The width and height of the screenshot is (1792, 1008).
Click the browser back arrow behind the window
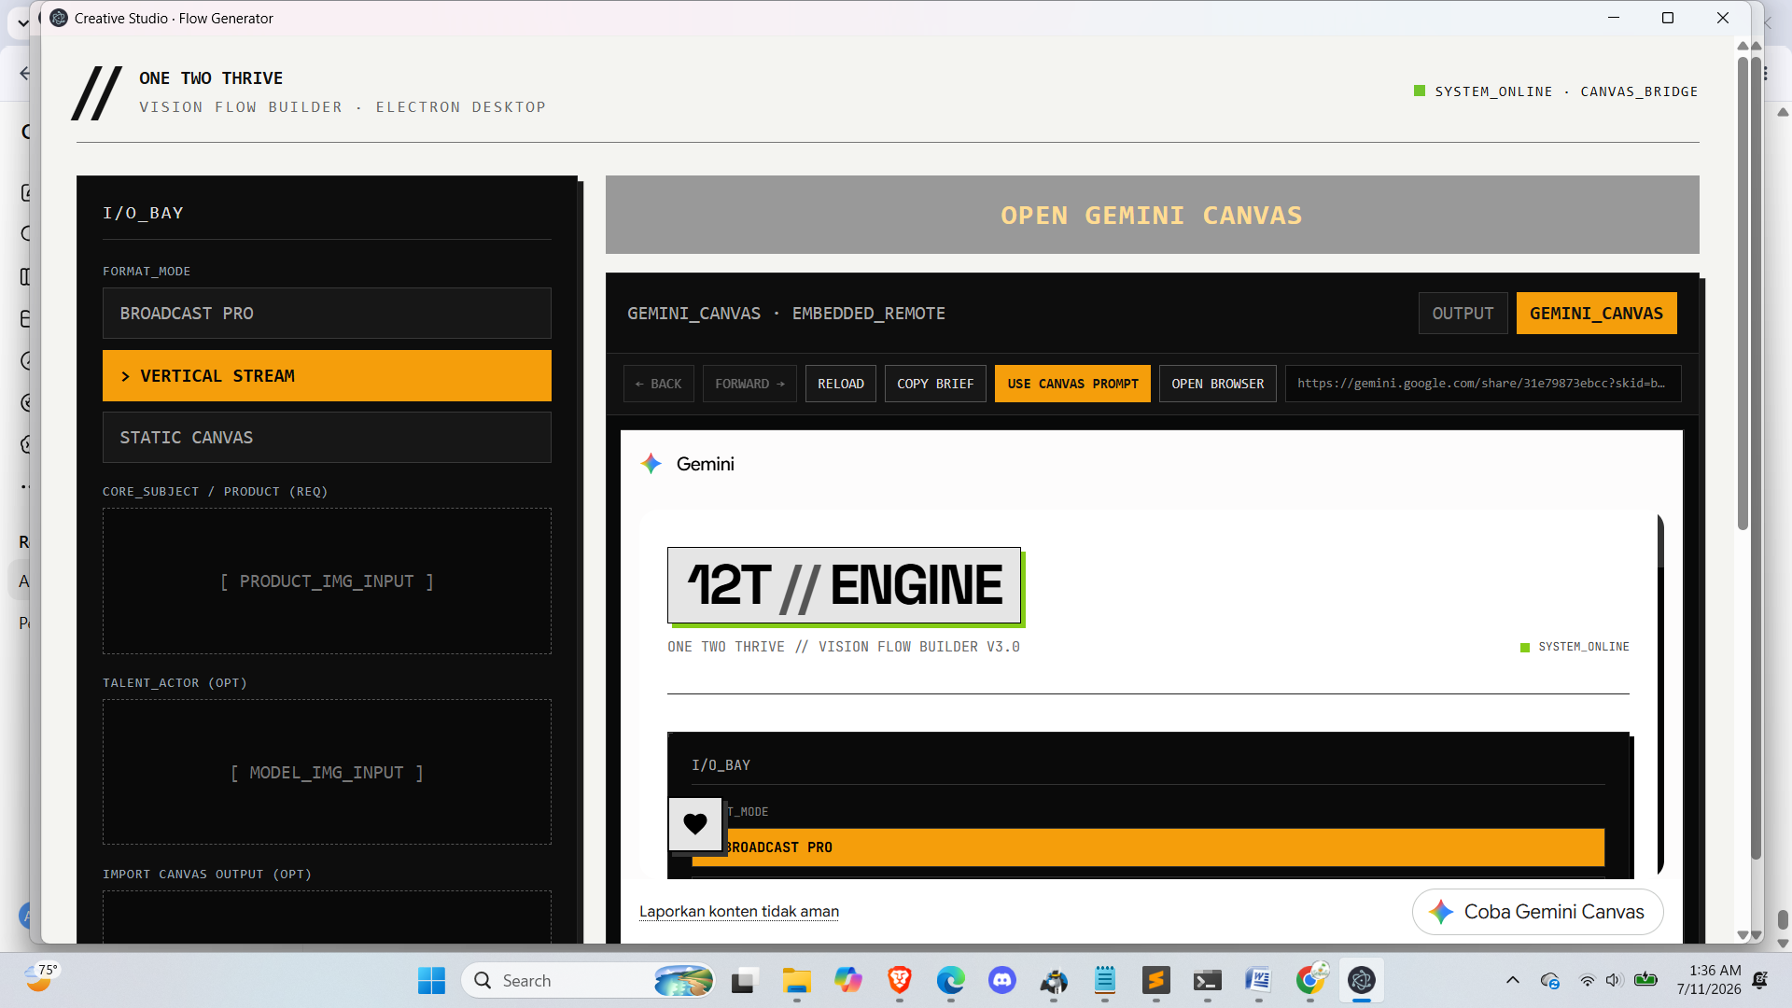pyautogui.click(x=24, y=74)
